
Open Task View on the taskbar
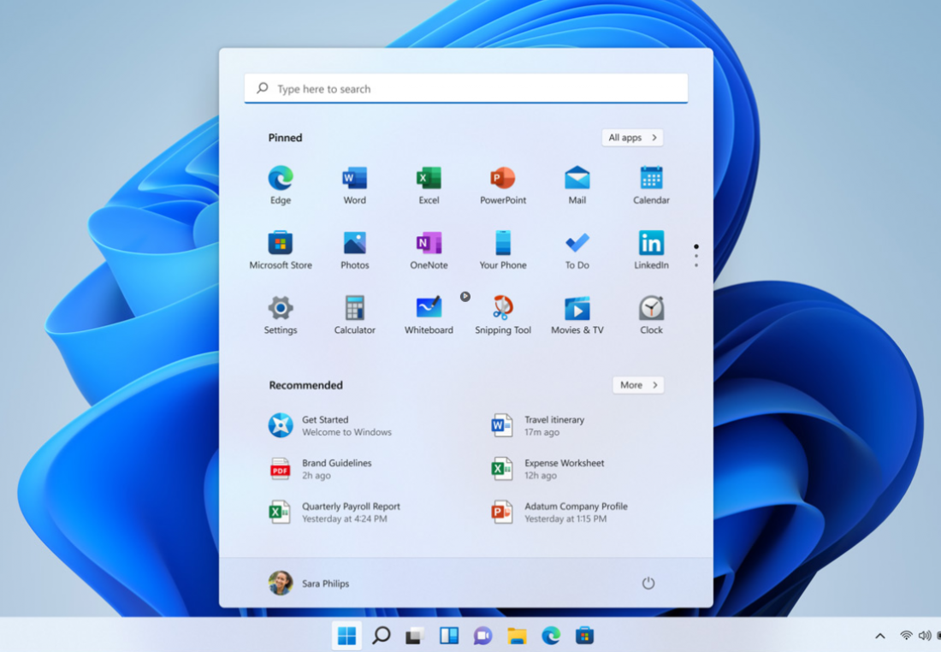click(415, 635)
